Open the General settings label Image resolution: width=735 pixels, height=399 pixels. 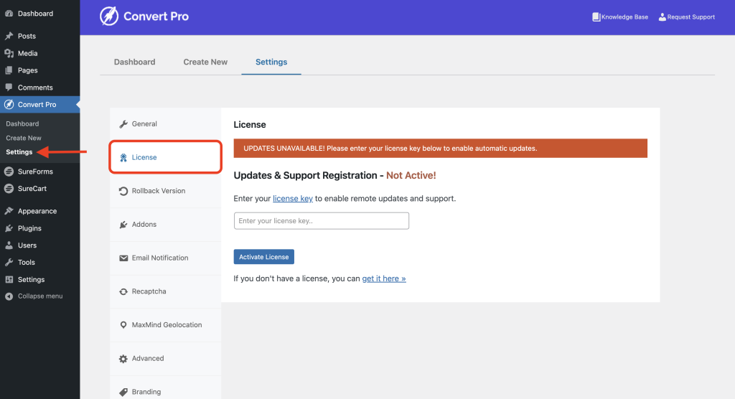144,124
